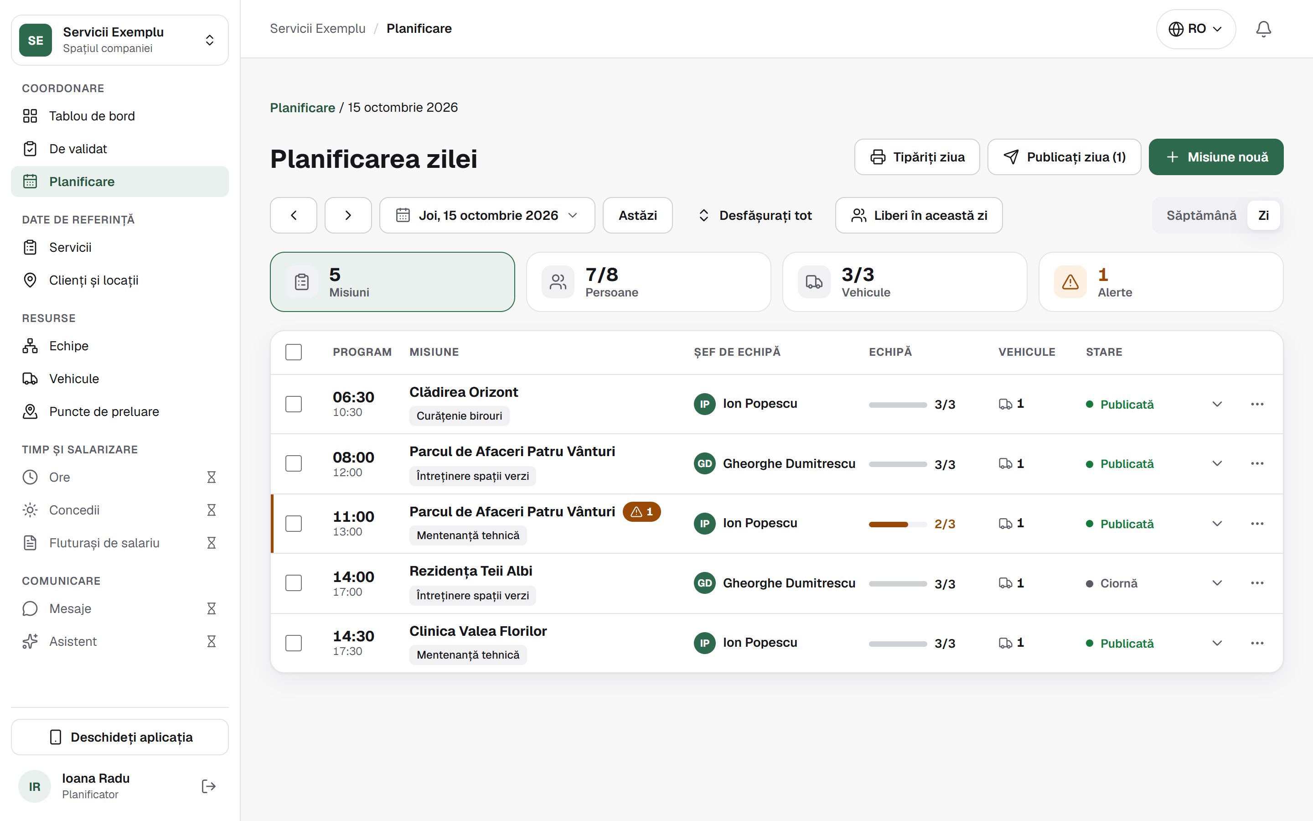The width and height of the screenshot is (1313, 821).
Task: Click the Planificare breadcrumb link above the date
Action: (x=302, y=108)
